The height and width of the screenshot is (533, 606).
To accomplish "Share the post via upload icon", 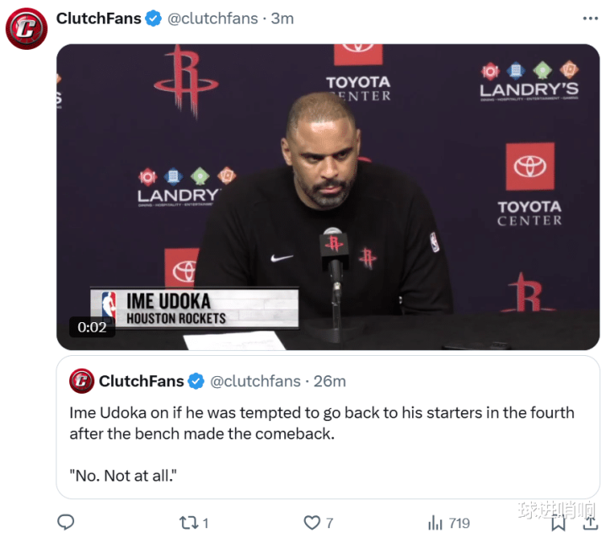I will [x=590, y=523].
